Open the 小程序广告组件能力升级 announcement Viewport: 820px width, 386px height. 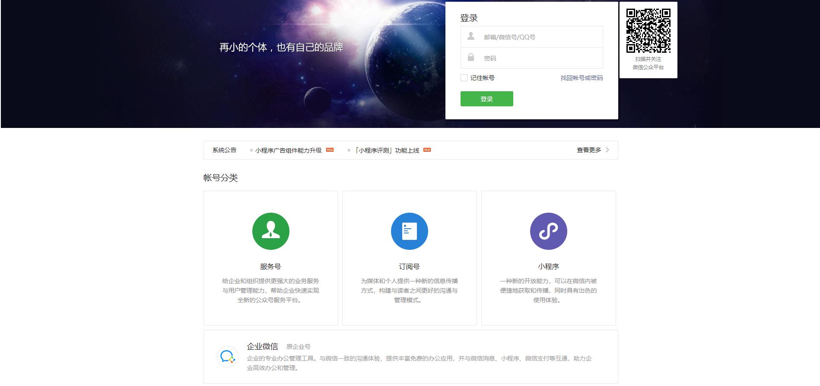[x=288, y=150]
